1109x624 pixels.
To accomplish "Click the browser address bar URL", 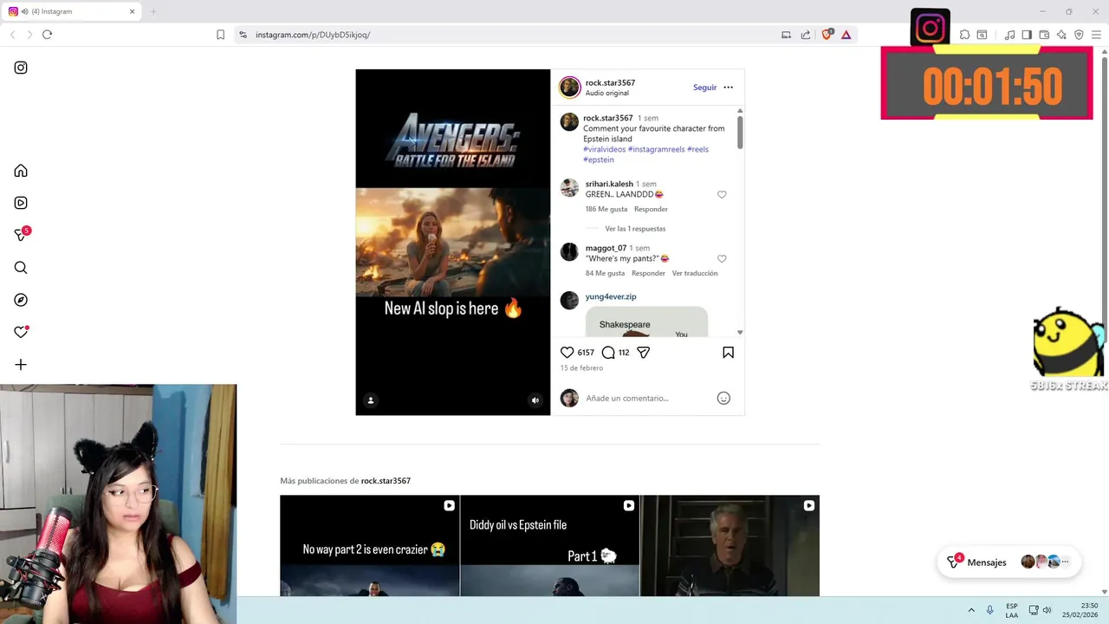I will coord(313,35).
